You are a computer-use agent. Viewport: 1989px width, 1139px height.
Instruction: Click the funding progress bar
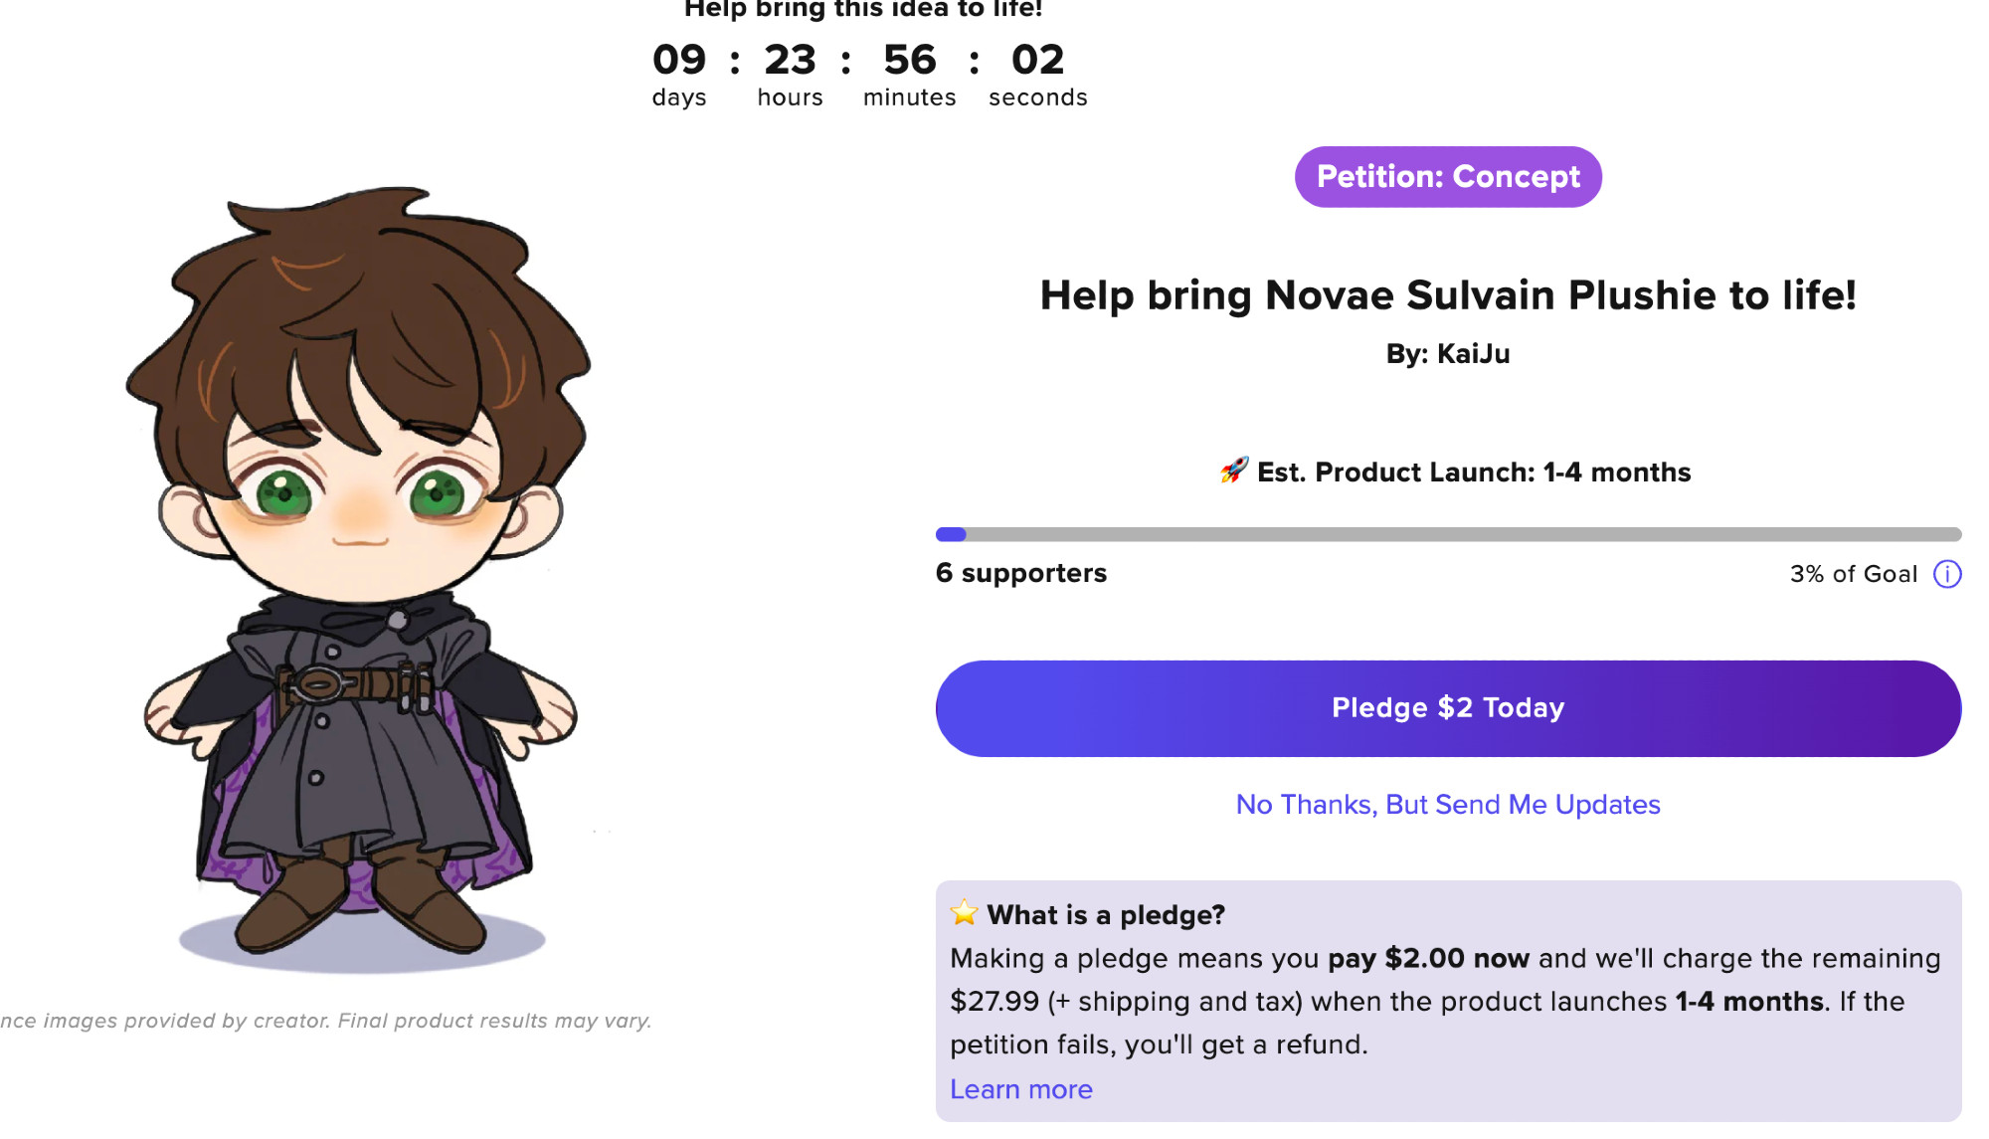tap(1448, 534)
